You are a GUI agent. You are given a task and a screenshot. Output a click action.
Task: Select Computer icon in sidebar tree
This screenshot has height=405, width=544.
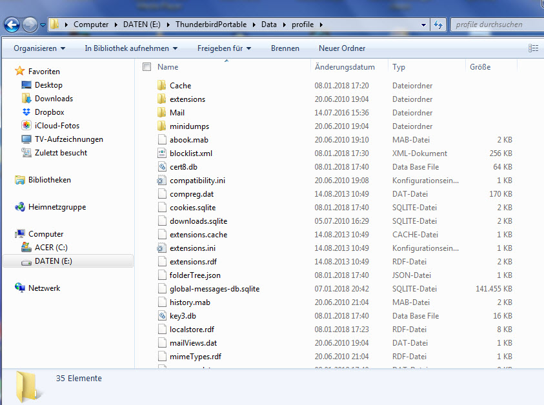[20, 233]
